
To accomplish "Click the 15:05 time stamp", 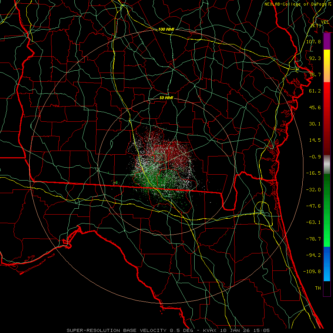I will point(261,330).
